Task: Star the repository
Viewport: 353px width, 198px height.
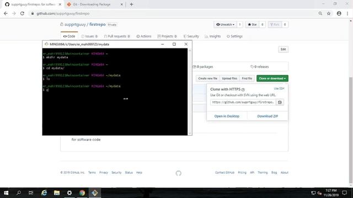Action: point(252,24)
